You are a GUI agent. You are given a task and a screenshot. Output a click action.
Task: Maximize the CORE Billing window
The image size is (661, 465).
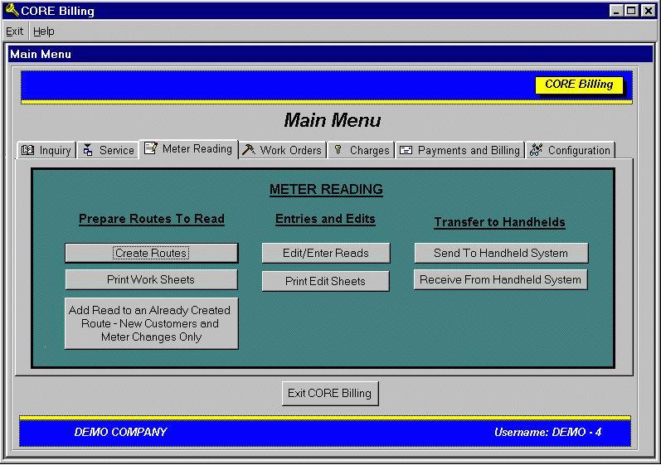click(631, 11)
